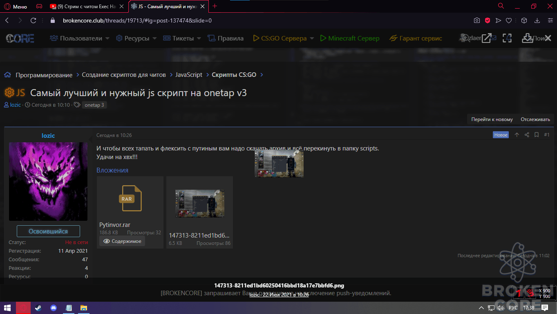Toggle fullscreen in the lightbox toolbar

pos(507,38)
